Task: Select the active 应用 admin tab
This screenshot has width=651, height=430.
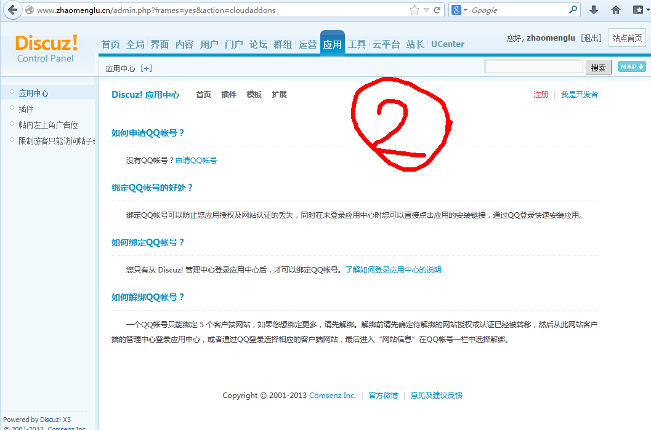Action: 333,43
